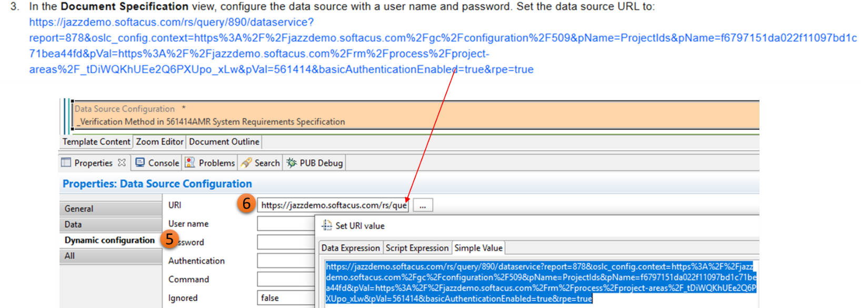Open the Document Outline tab

click(224, 142)
